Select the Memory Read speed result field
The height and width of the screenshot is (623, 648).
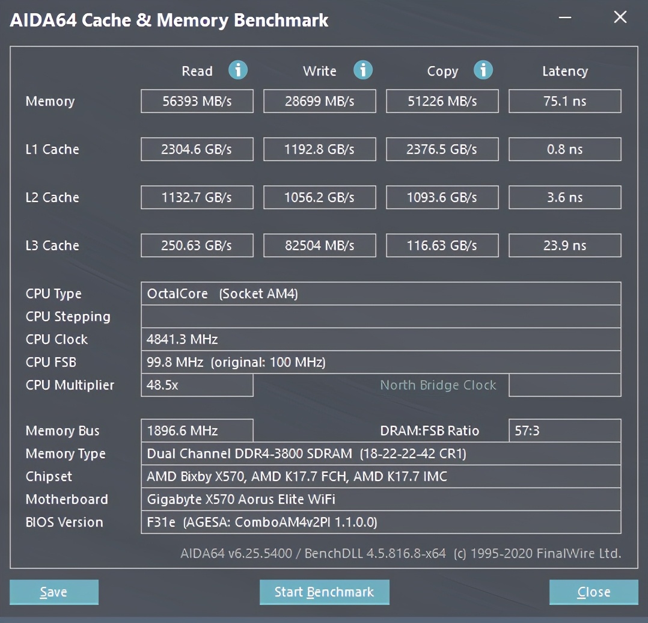[197, 101]
